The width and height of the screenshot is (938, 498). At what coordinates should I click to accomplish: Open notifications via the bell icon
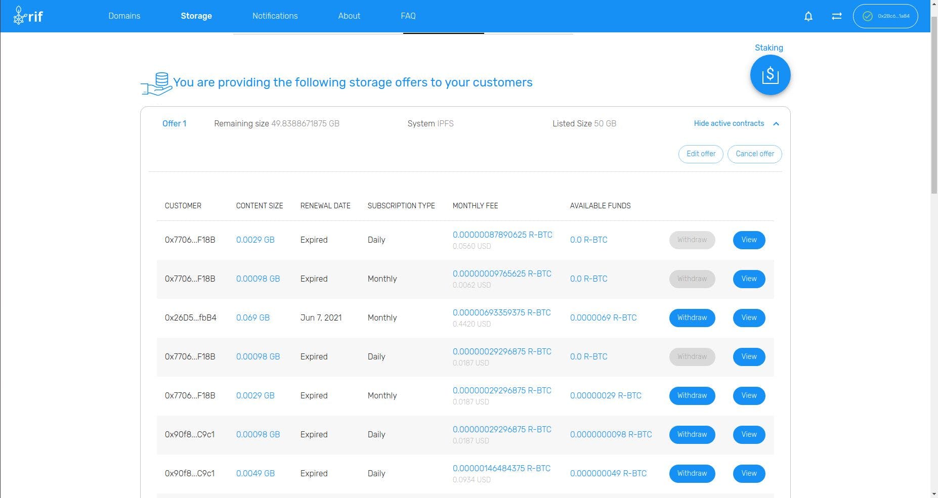point(808,16)
